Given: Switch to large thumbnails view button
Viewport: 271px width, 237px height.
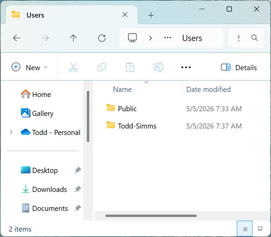Looking at the screenshot, I should [260, 229].
